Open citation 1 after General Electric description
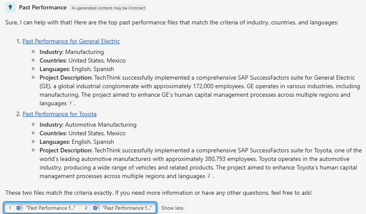 pos(70,104)
